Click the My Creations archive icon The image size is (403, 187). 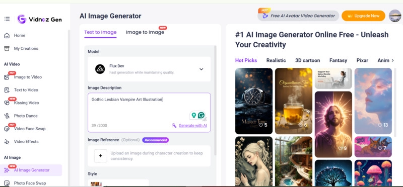point(7,48)
